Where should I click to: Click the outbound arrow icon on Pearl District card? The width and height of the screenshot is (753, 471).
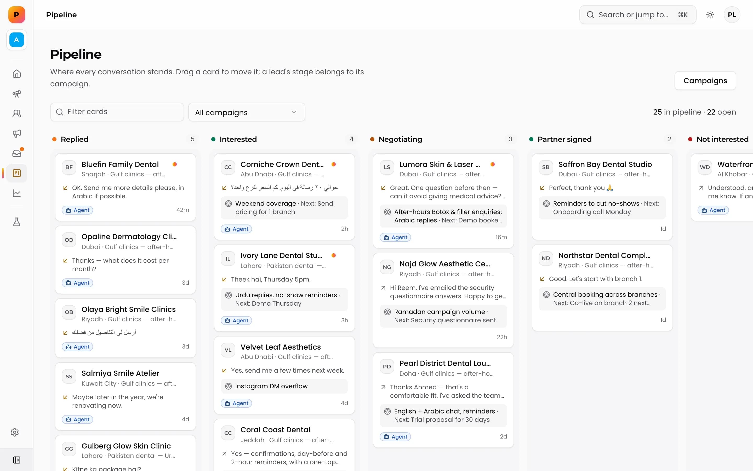coord(383,387)
